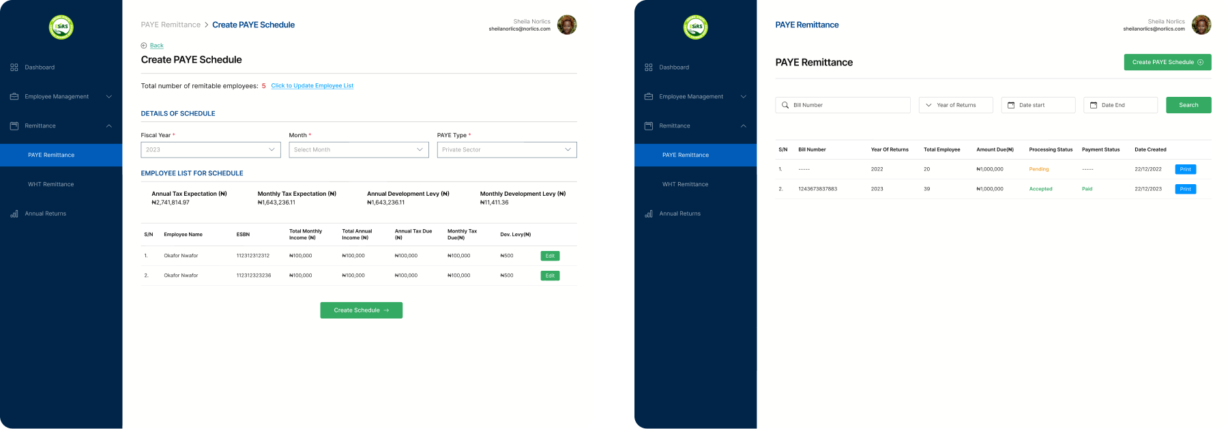Click the bill number 1243673837883

[818, 189]
